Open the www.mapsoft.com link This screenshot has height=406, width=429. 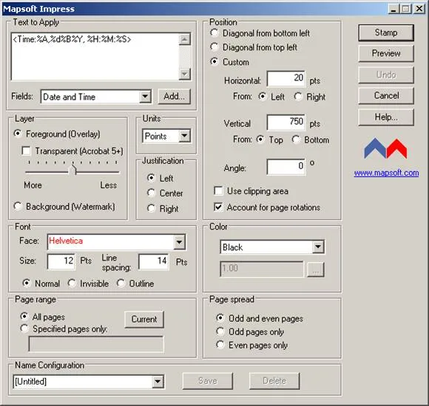(x=386, y=173)
